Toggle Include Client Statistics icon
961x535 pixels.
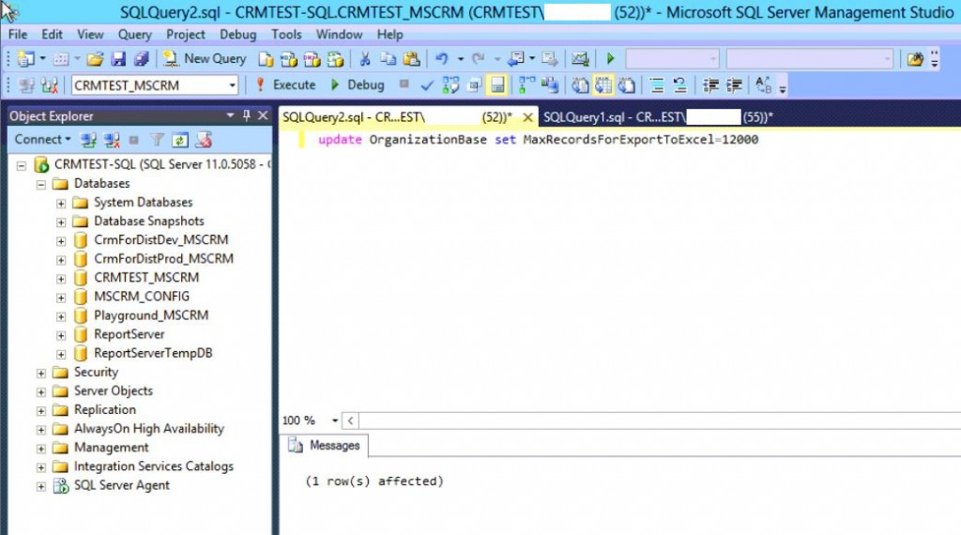click(550, 85)
